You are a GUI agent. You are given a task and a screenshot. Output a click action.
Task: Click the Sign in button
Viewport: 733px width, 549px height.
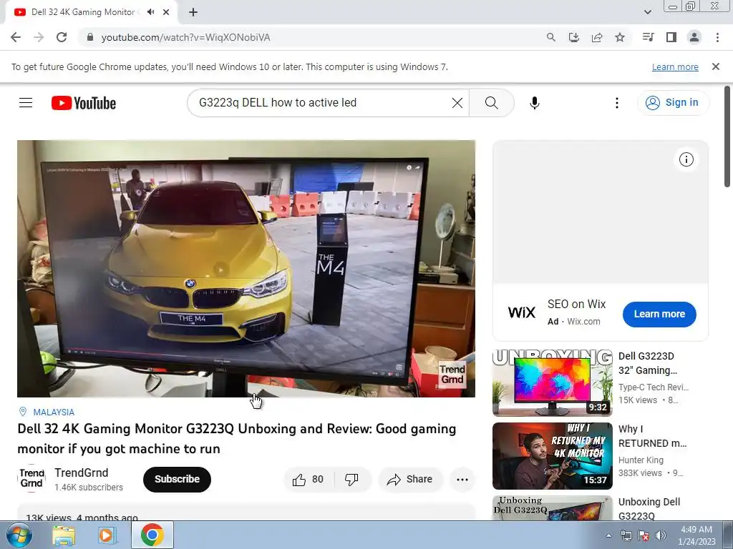(x=673, y=103)
